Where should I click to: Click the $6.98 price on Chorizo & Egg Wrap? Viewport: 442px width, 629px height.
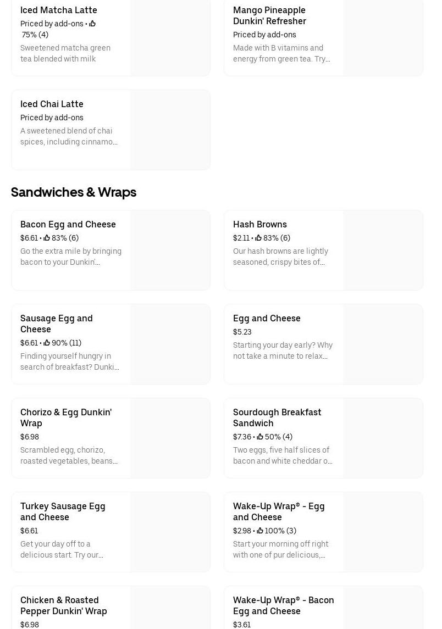click(x=30, y=437)
